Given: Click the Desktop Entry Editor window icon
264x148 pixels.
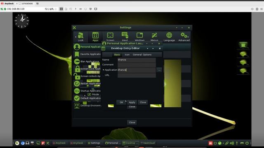Looking at the screenshot, I should coord(104,49).
